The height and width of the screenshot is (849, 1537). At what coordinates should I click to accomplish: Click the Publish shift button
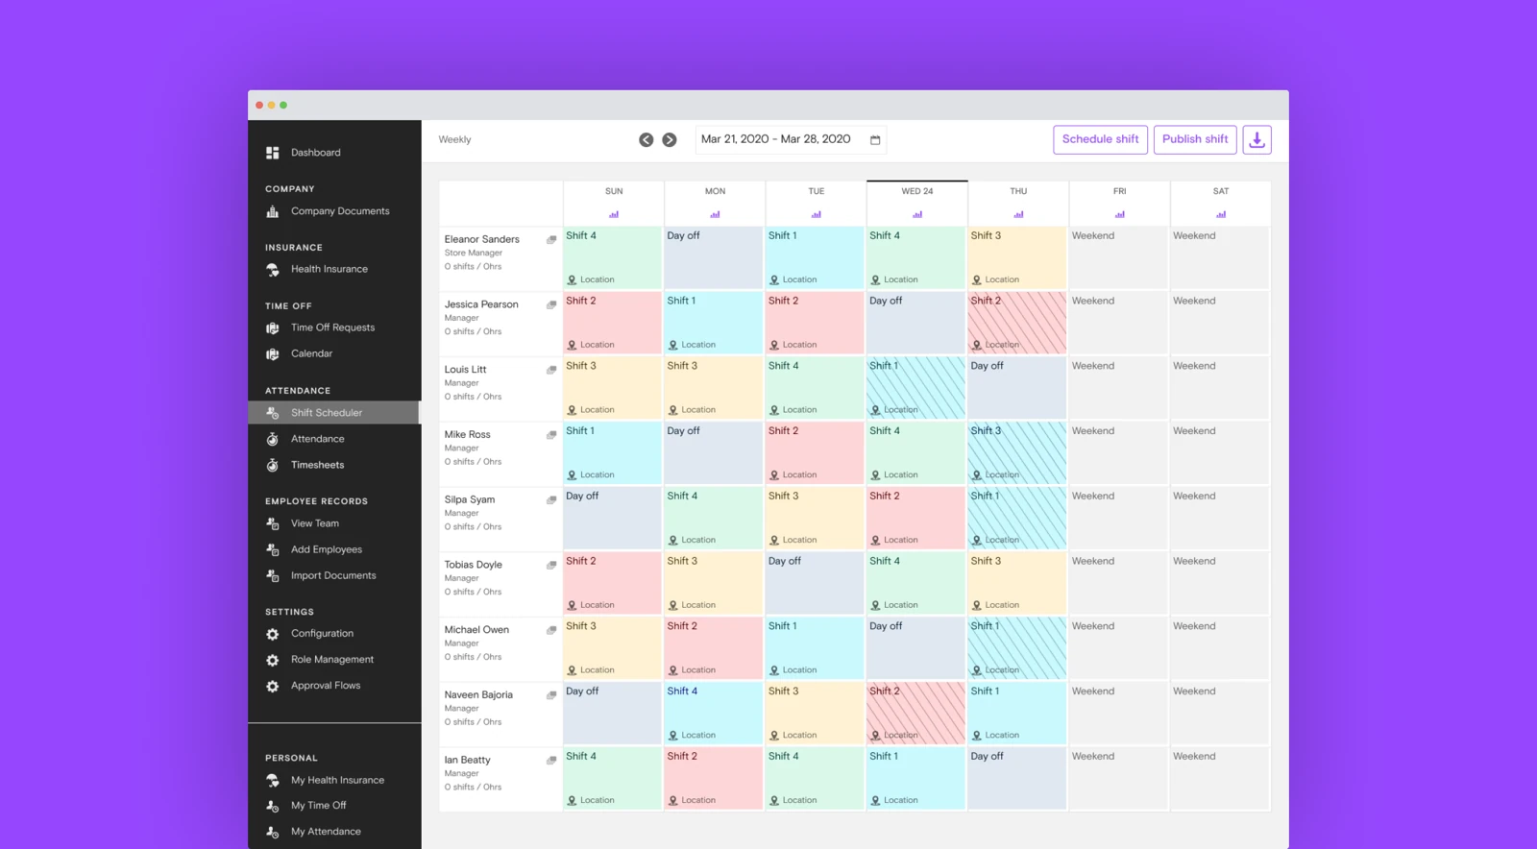point(1195,140)
